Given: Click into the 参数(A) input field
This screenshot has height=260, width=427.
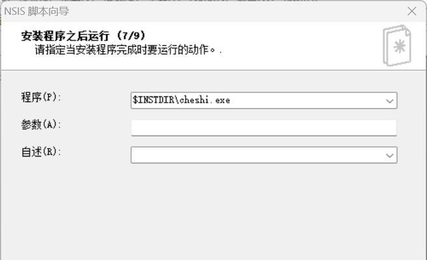Looking at the screenshot, I should pyautogui.click(x=264, y=128).
